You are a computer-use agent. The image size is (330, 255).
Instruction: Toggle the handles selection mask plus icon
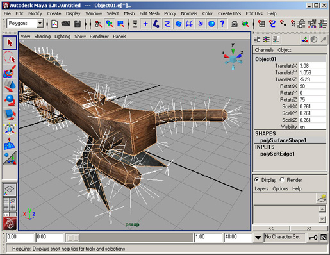point(145,24)
